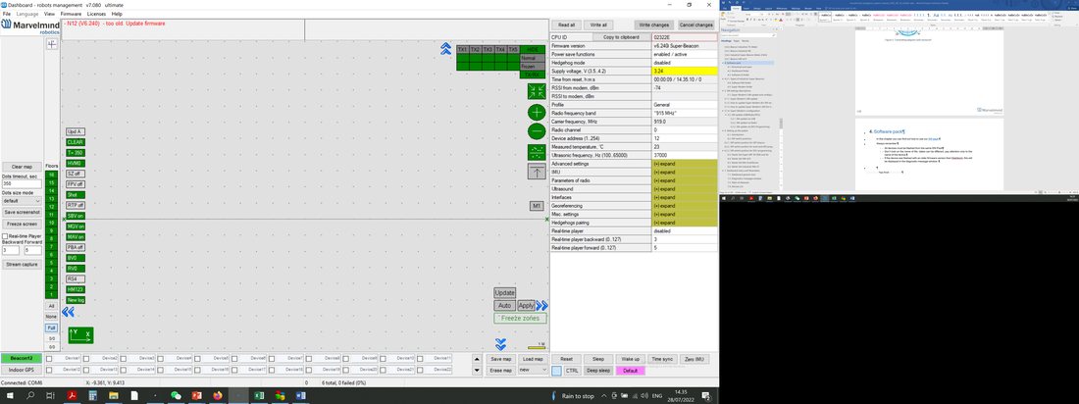
Task: Open the Language menu
Action: click(27, 14)
